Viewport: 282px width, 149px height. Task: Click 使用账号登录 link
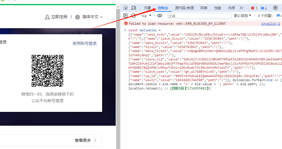[85, 43]
